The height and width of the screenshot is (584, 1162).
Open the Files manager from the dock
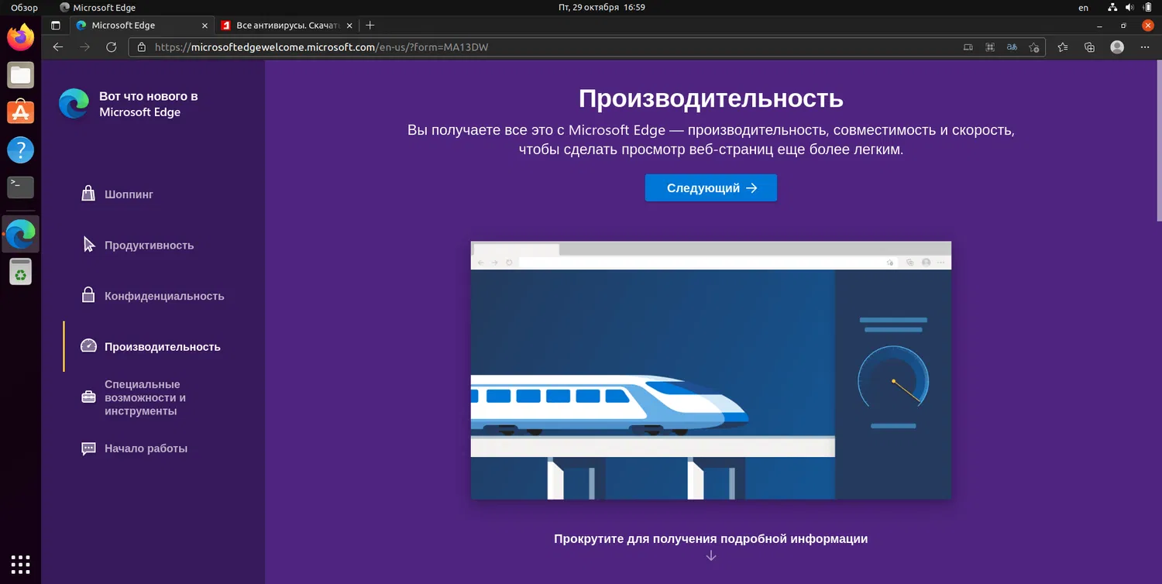[21, 75]
